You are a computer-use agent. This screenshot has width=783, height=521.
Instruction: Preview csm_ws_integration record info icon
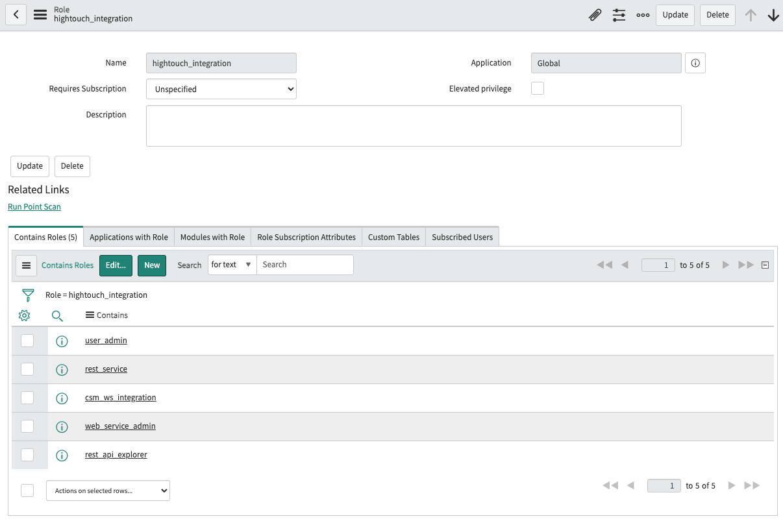pyautogui.click(x=62, y=398)
